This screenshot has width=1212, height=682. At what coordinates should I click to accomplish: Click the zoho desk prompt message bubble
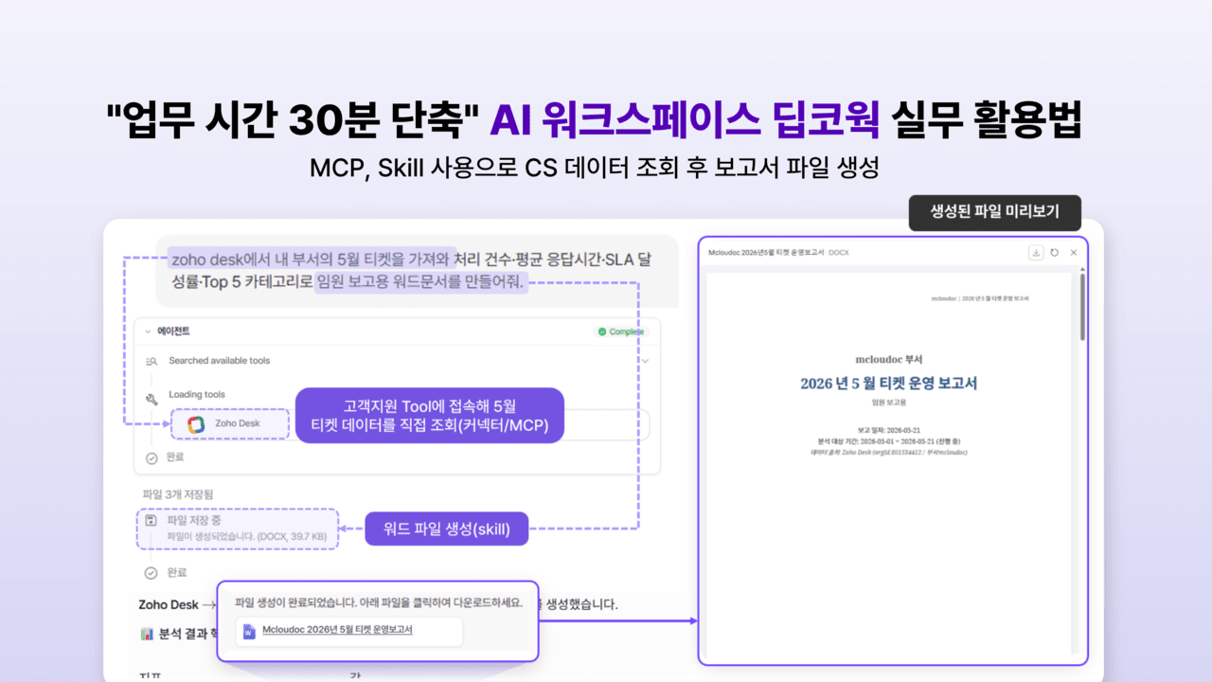(417, 271)
